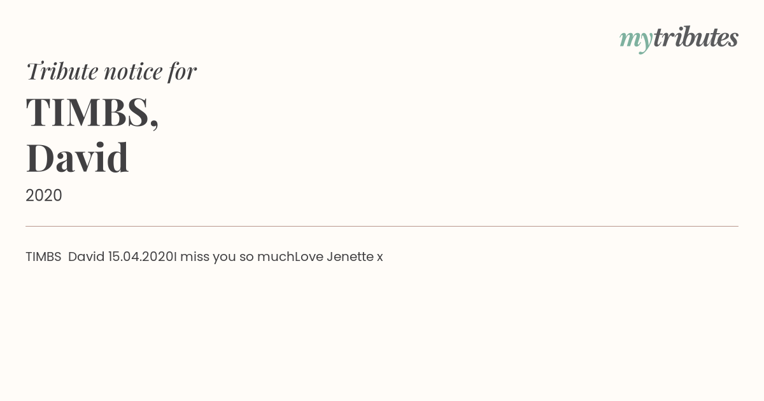Viewport: 764px width, 401px height.
Task: Click the small "David" in the message line
Action: pos(86,257)
